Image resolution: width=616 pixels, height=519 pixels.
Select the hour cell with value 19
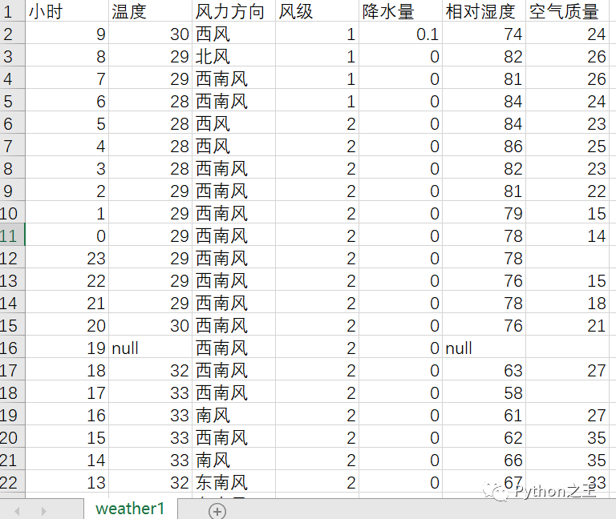point(67,348)
